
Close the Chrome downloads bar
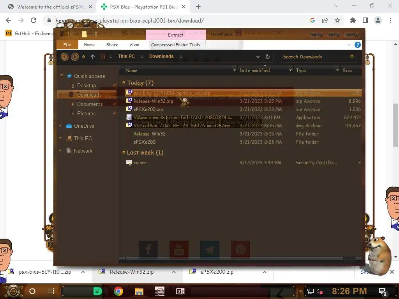(392, 272)
